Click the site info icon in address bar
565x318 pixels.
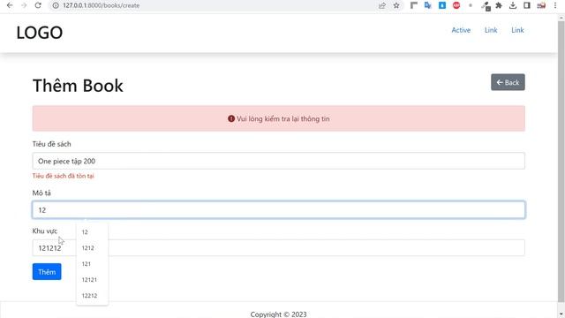pyautogui.click(x=56, y=5)
